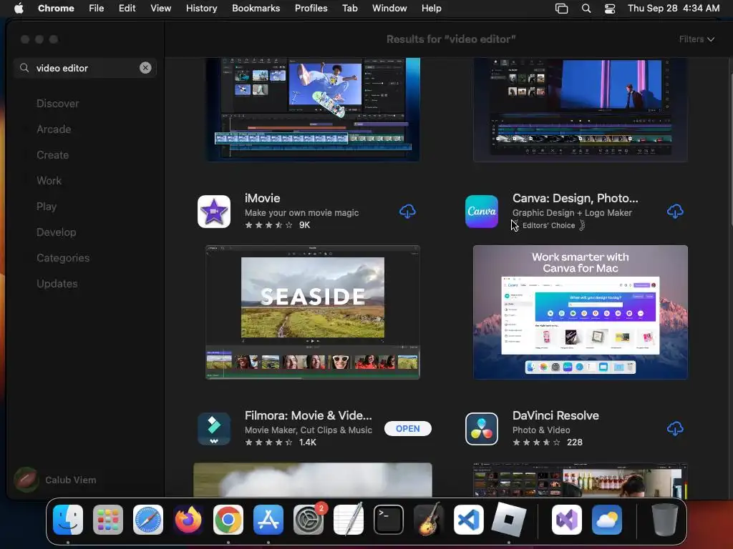Open Finder from the Dock
This screenshot has width=733, height=549.
click(x=68, y=520)
